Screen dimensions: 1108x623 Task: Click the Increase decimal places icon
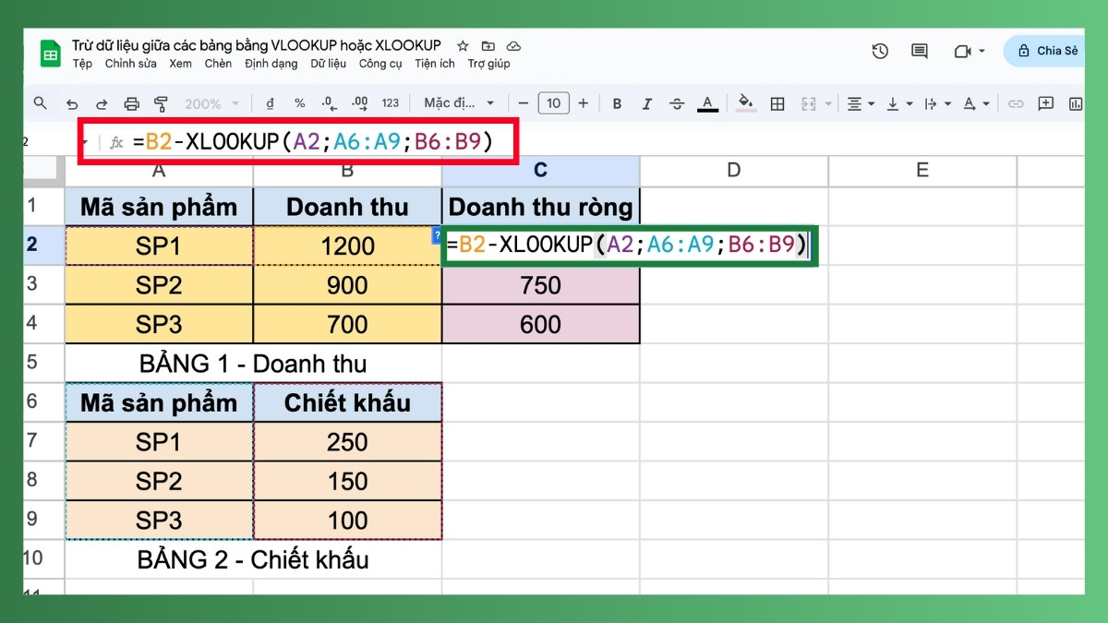click(361, 103)
